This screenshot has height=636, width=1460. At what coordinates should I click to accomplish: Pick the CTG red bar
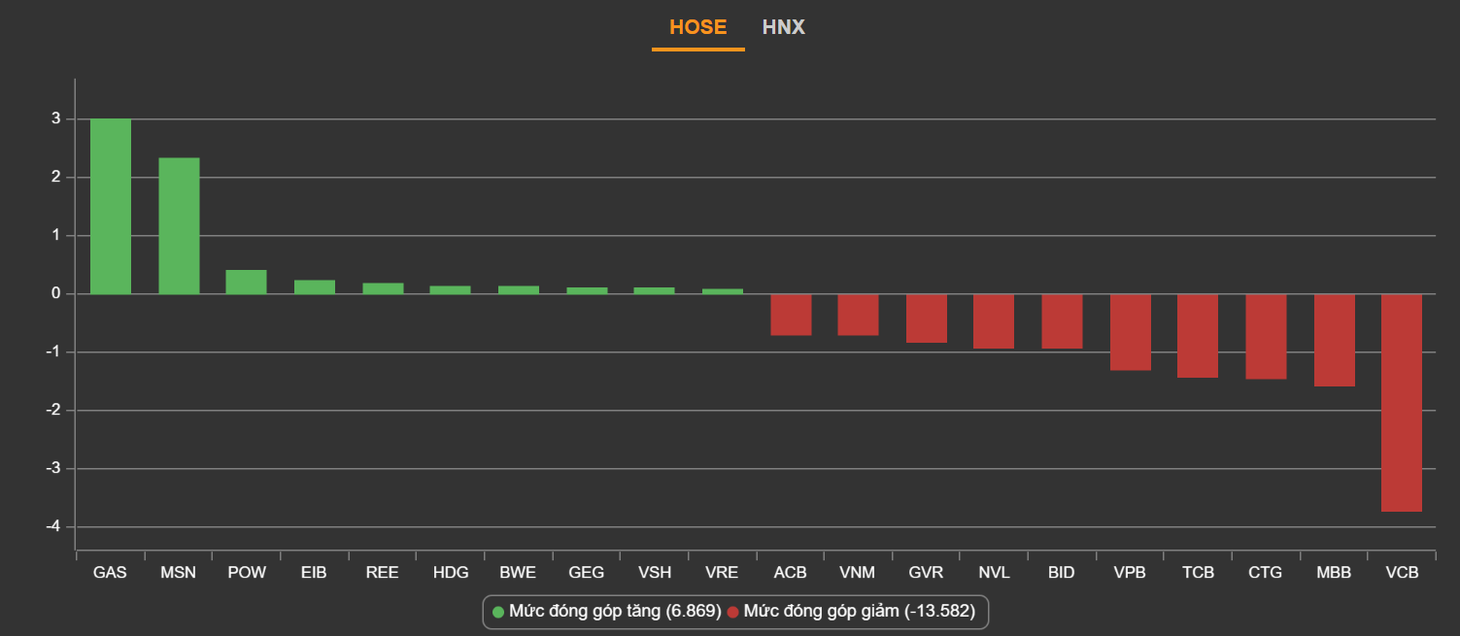click(1266, 336)
